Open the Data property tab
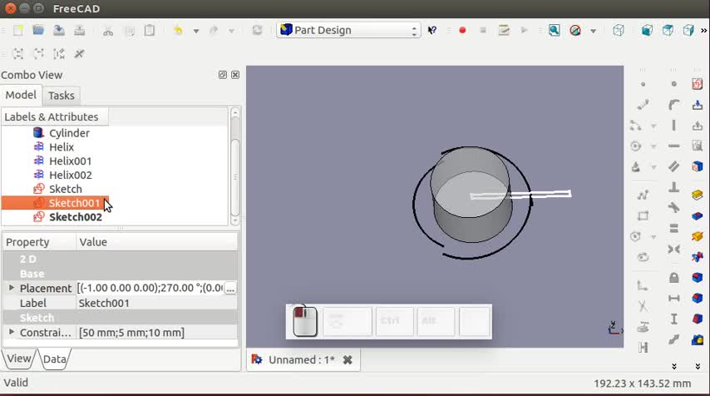The image size is (710, 396). tap(54, 359)
